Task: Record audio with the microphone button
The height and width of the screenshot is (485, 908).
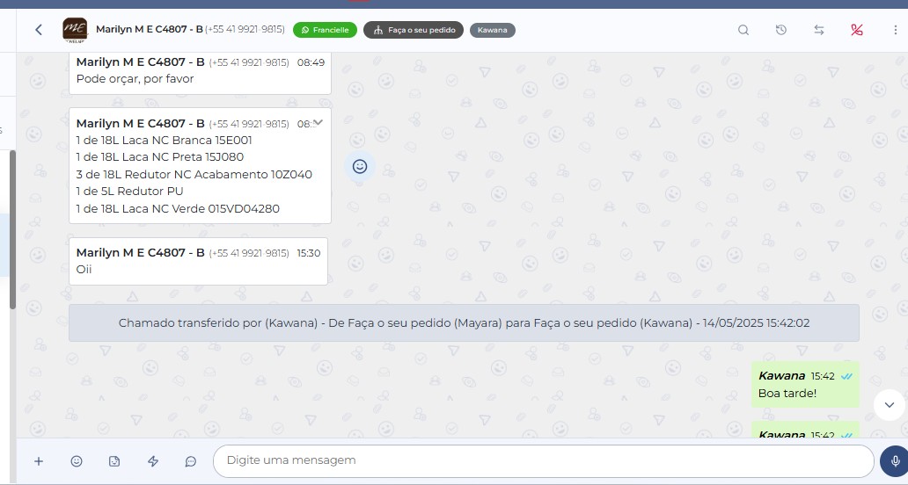Action: [x=895, y=461]
